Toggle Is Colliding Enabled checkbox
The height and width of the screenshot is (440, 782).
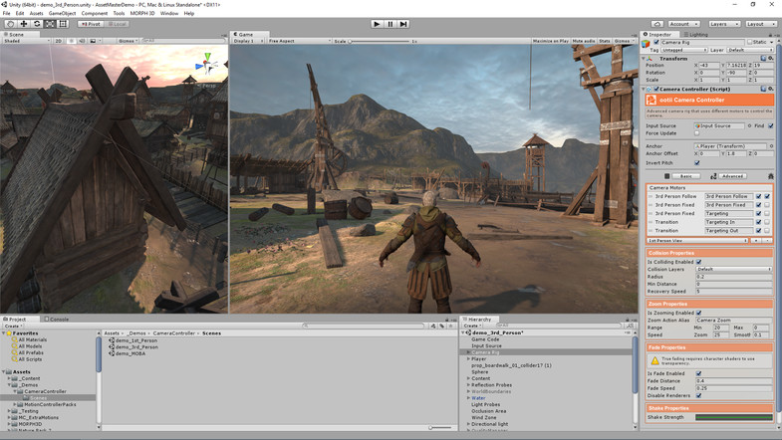pyautogui.click(x=698, y=262)
